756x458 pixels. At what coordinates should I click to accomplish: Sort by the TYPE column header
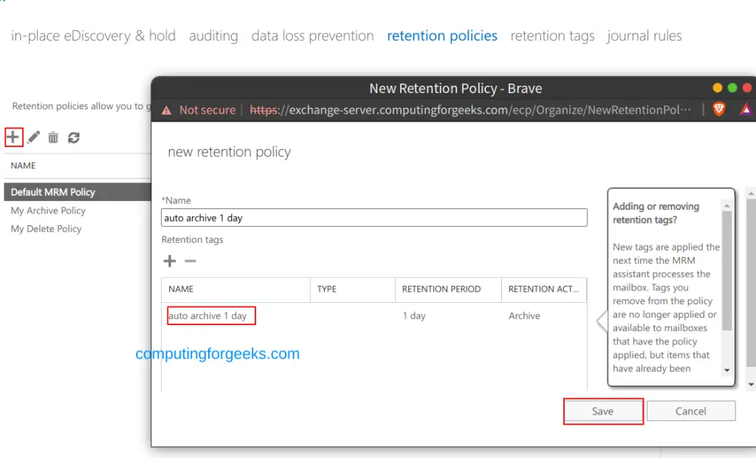coord(352,289)
